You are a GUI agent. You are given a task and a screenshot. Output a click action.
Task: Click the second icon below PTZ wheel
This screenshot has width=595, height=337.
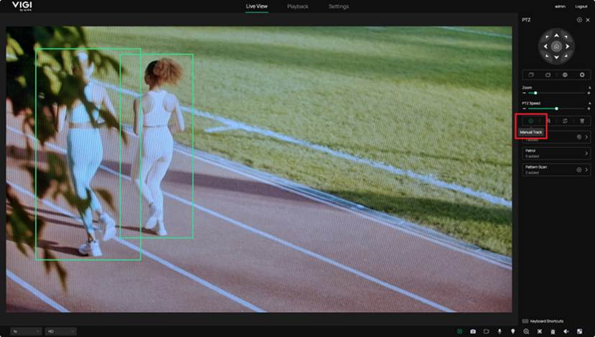(x=548, y=75)
